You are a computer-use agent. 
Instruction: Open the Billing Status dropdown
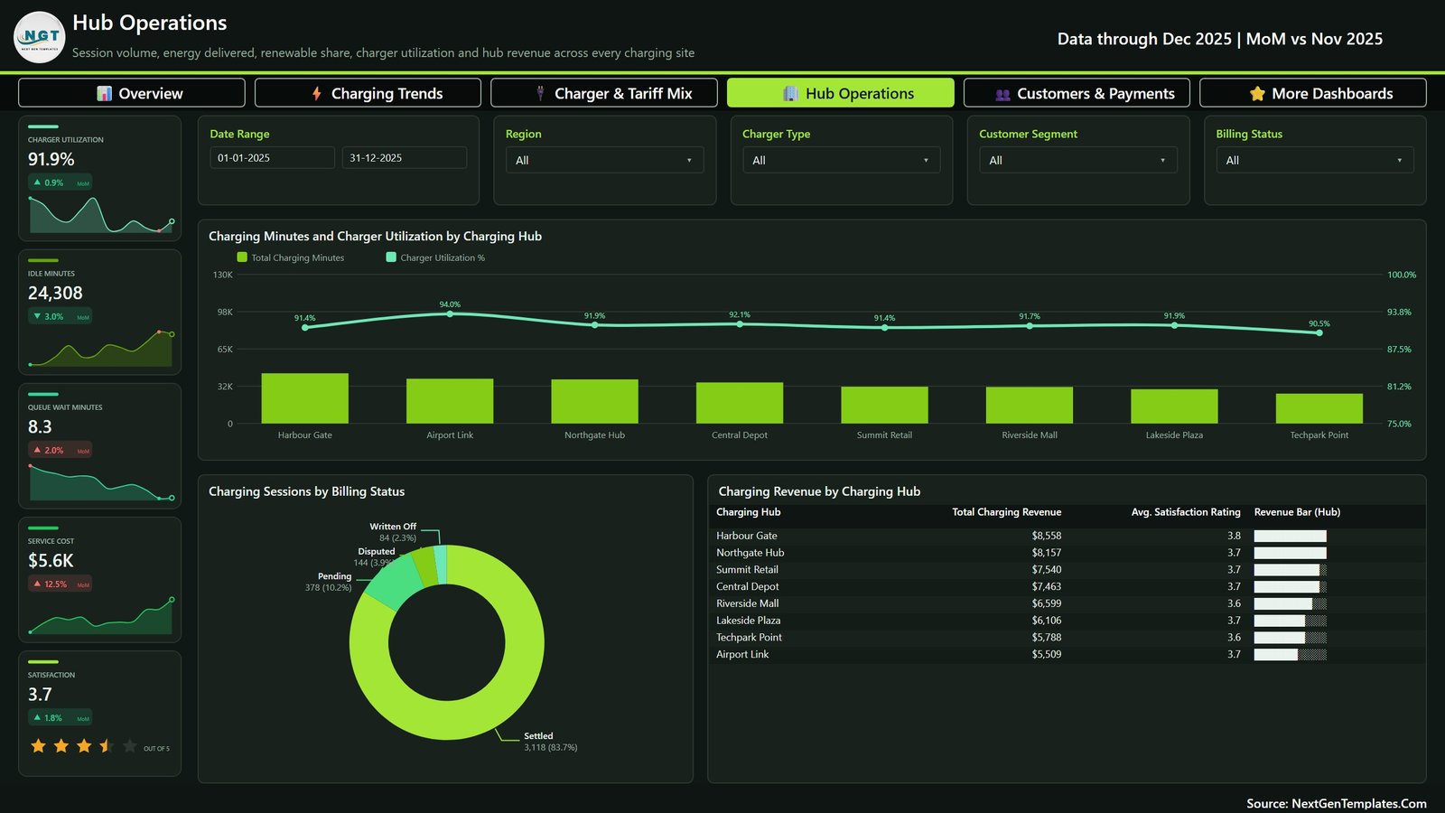(1314, 160)
